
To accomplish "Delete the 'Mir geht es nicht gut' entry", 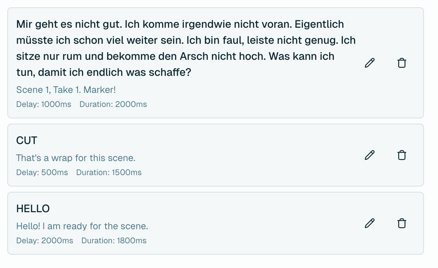I will tap(401, 63).
